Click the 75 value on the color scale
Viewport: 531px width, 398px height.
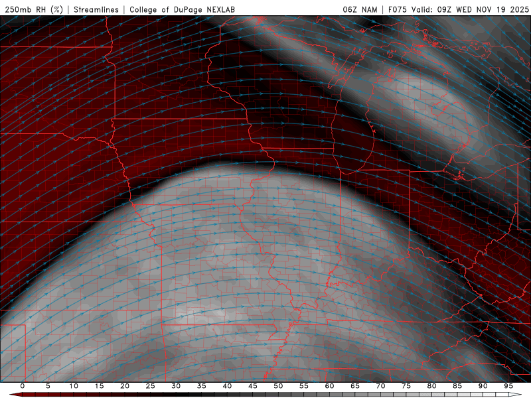point(406,386)
